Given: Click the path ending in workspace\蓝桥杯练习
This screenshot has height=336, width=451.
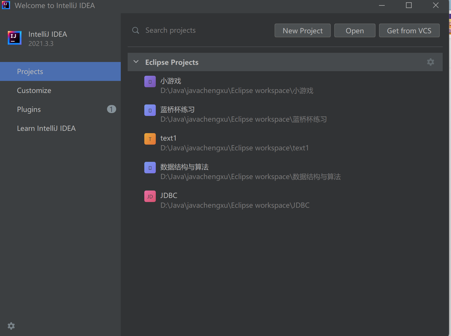Looking at the screenshot, I should point(244,119).
